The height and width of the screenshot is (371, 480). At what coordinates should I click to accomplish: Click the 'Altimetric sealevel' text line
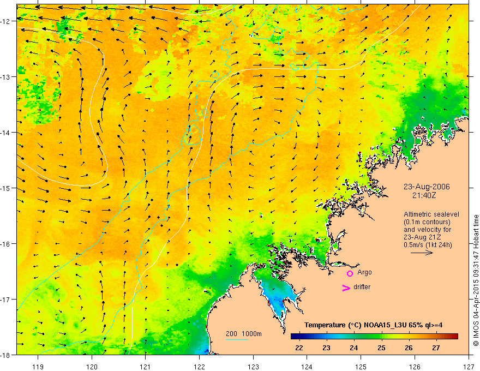pyautogui.click(x=431, y=214)
